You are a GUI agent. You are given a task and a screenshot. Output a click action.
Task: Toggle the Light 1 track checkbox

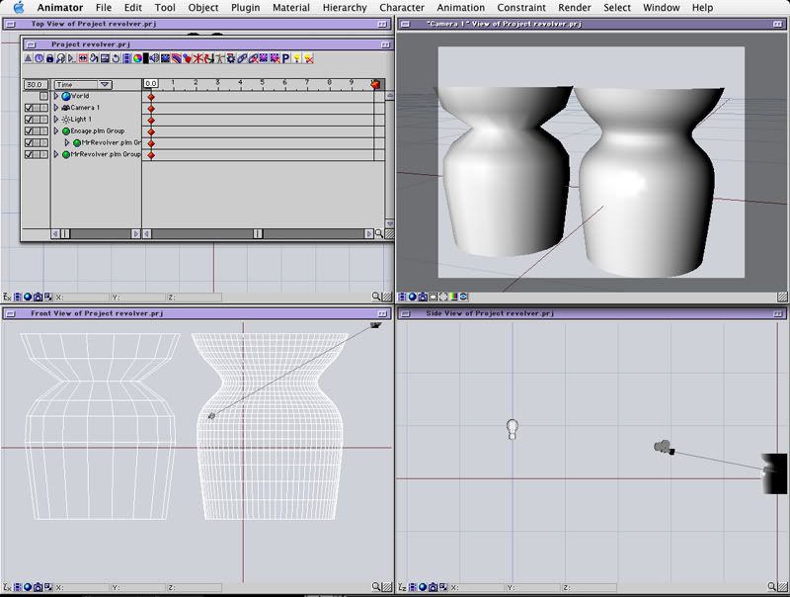30,120
